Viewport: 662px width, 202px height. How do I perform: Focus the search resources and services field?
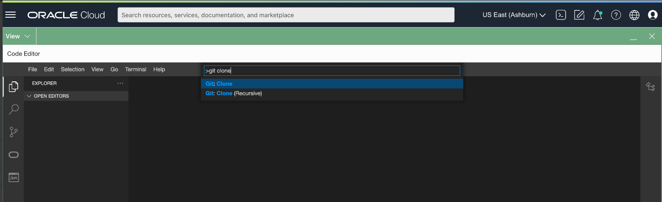tap(286, 15)
